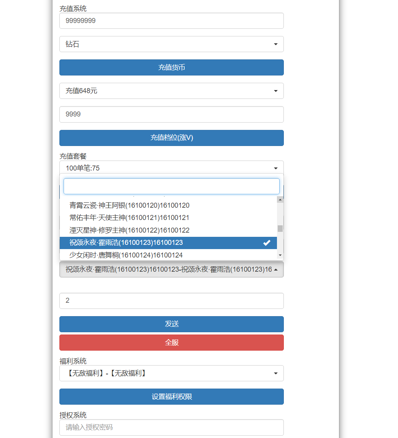Collapse the 祝颂永夜·霍雨浩 item selector

point(171,269)
